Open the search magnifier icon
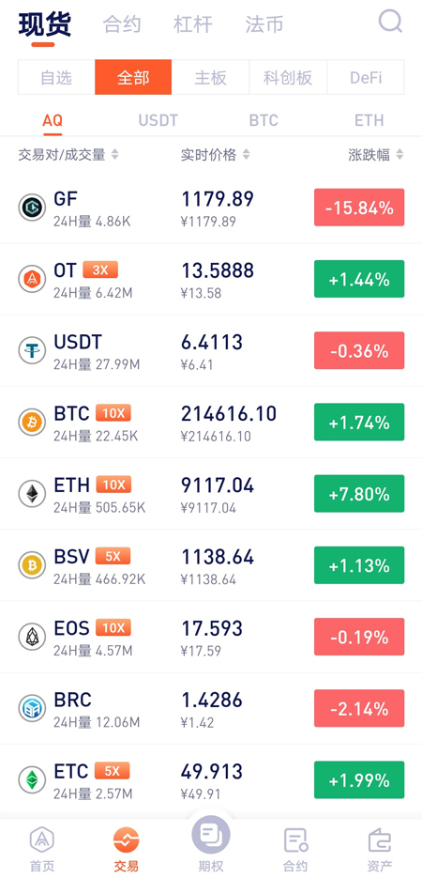 [x=390, y=22]
